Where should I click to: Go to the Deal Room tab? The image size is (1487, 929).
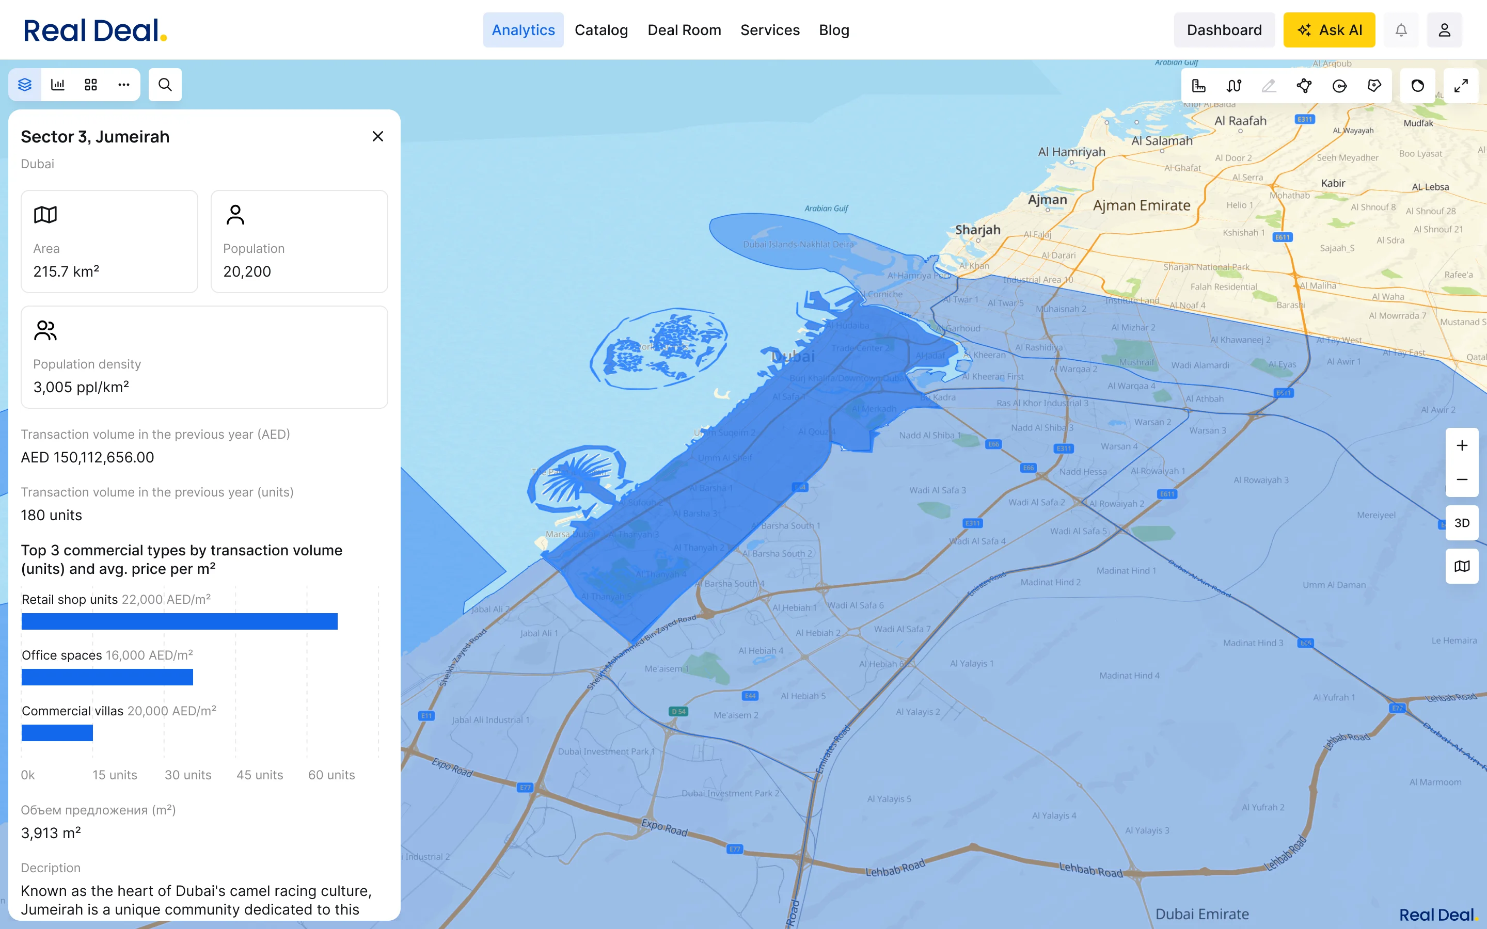tap(684, 30)
